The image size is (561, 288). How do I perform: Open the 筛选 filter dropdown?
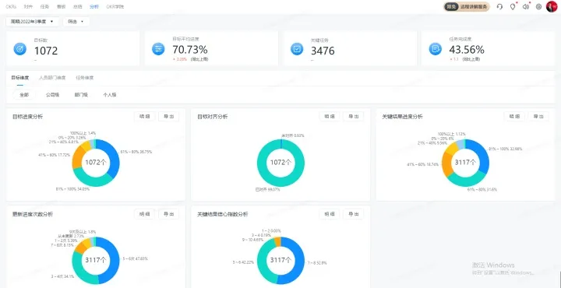(x=76, y=22)
